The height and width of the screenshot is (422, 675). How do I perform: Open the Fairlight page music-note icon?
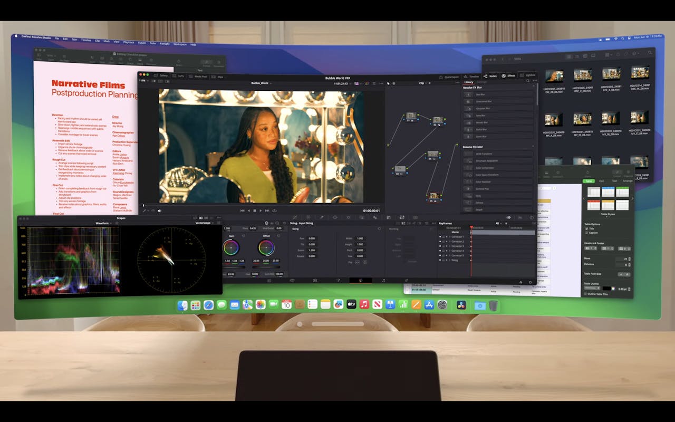pos(383,281)
